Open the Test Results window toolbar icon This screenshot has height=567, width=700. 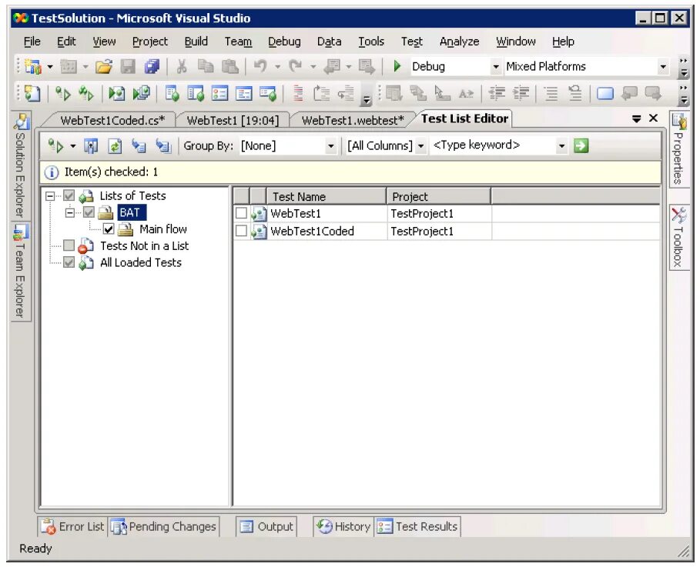coord(219,94)
